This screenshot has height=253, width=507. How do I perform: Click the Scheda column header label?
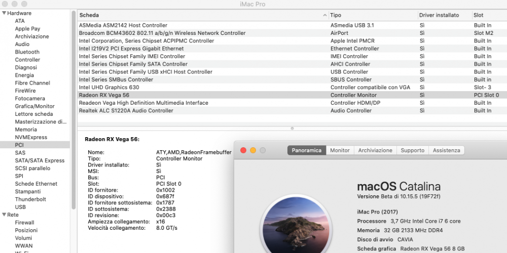pos(89,15)
